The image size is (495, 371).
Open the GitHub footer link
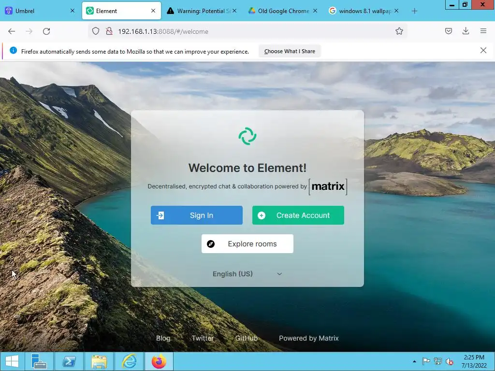(x=246, y=338)
